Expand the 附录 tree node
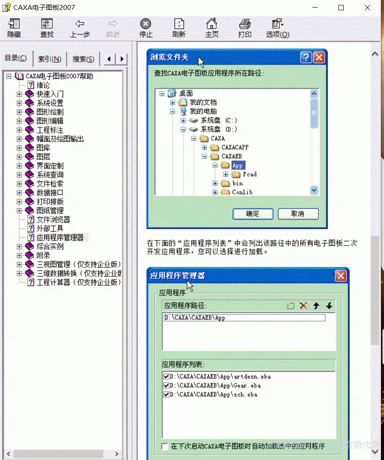The height and width of the screenshot is (460, 384). pyautogui.click(x=19, y=255)
